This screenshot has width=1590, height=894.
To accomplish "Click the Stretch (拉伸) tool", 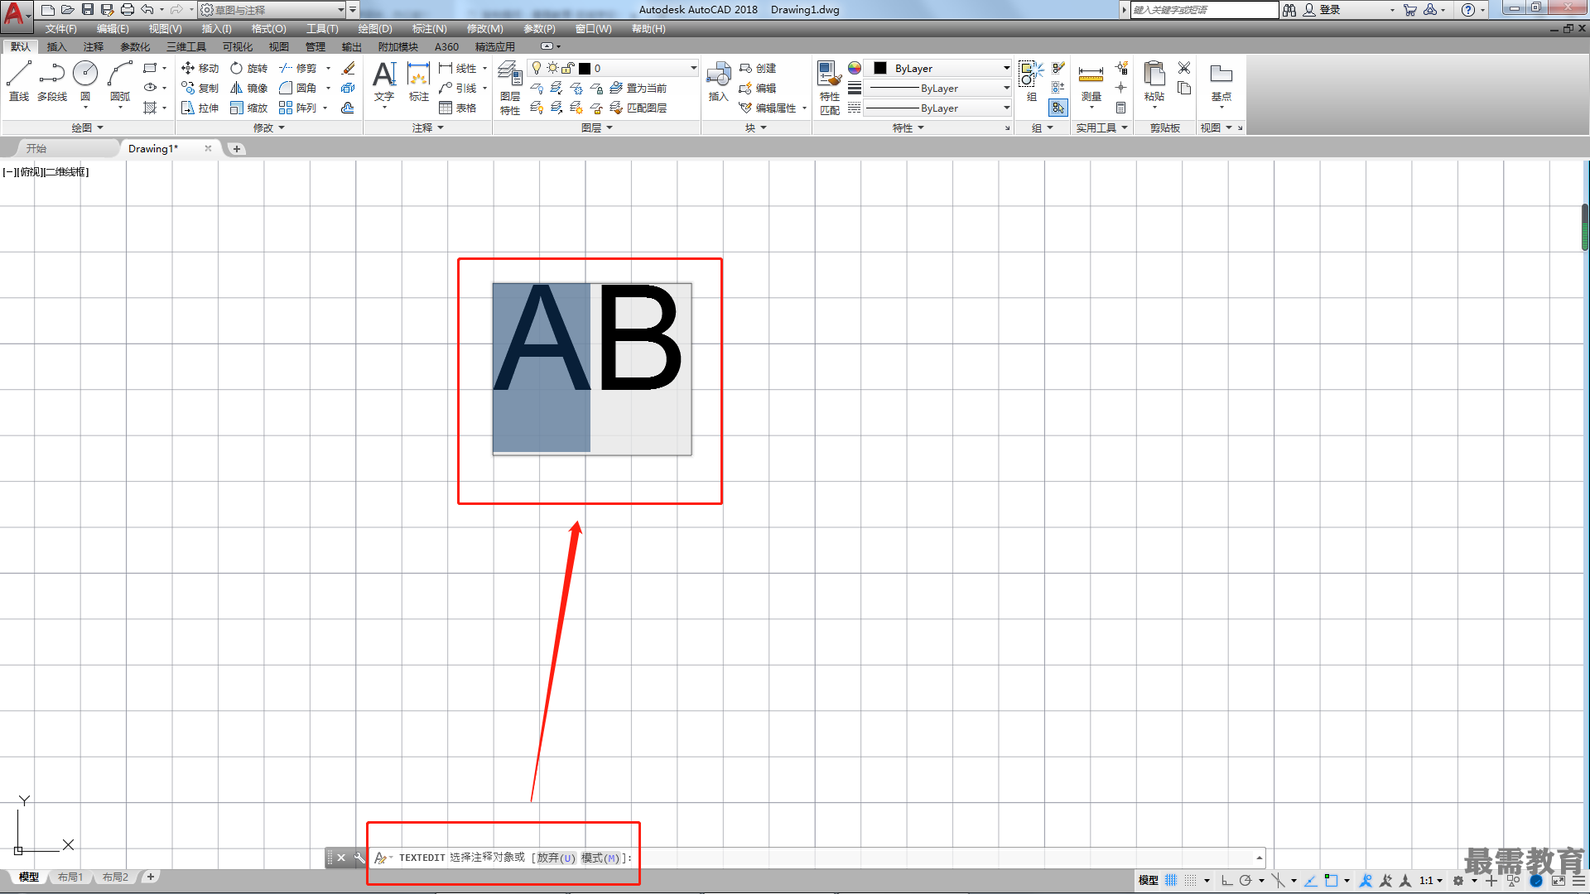I will coord(200,108).
